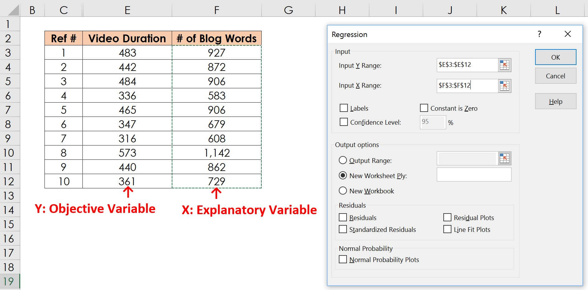Enable Residual Plots output
The image size is (588, 290).
[x=447, y=217]
